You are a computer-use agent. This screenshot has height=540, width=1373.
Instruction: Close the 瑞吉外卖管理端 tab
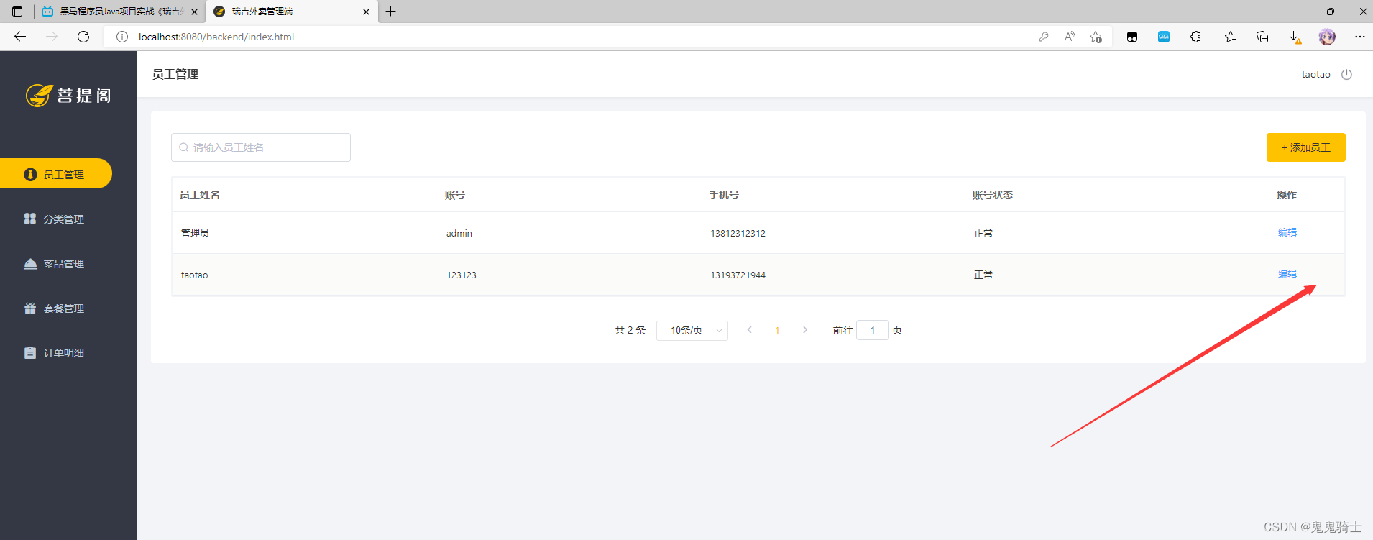(x=366, y=12)
